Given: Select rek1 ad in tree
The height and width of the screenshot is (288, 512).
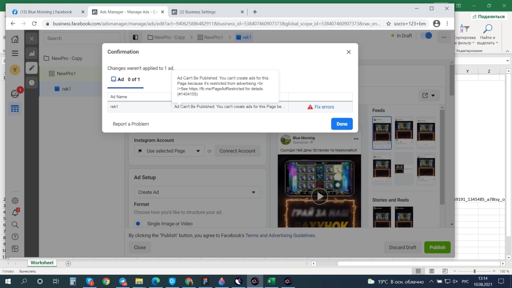Looking at the screenshot, I should (x=66, y=89).
